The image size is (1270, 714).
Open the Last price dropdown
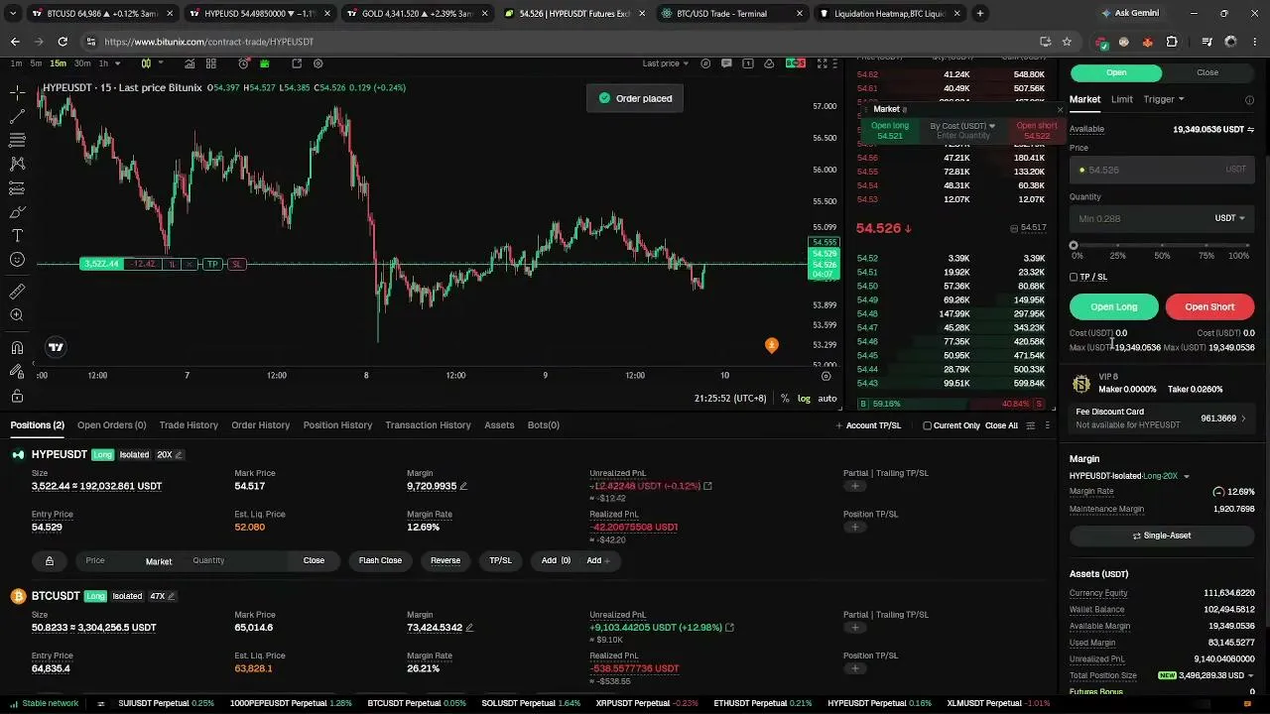tap(665, 63)
